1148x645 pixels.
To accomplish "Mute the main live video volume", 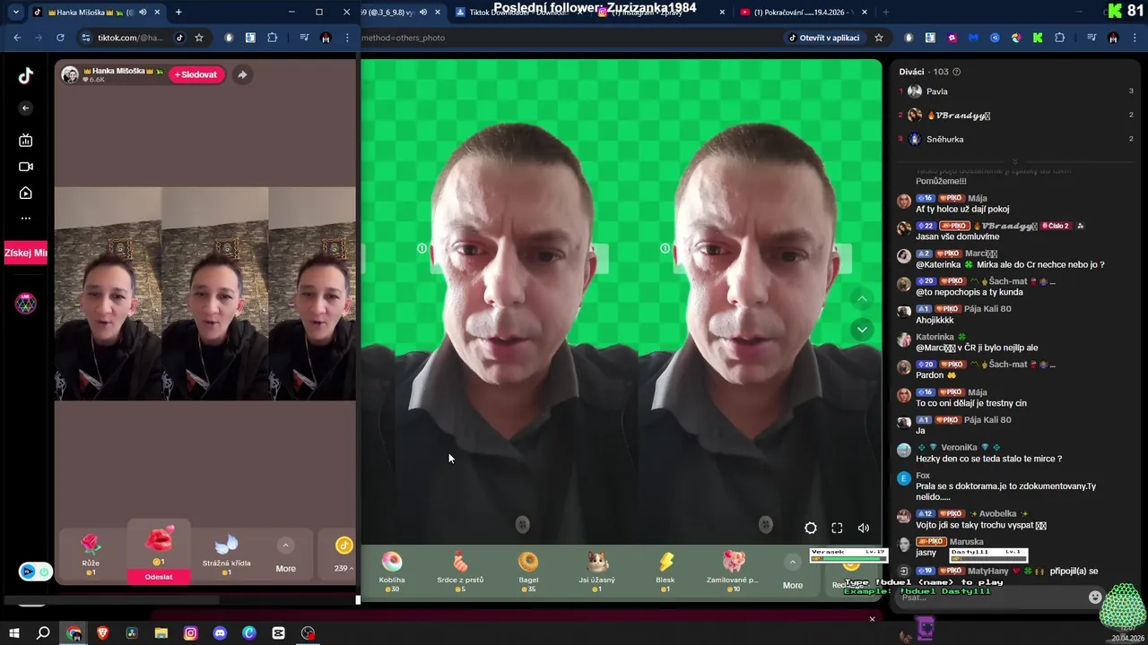I will [864, 529].
